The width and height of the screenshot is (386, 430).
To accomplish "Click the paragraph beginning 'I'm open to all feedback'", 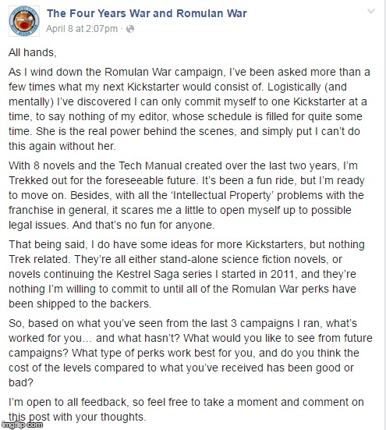I will pos(186,410).
